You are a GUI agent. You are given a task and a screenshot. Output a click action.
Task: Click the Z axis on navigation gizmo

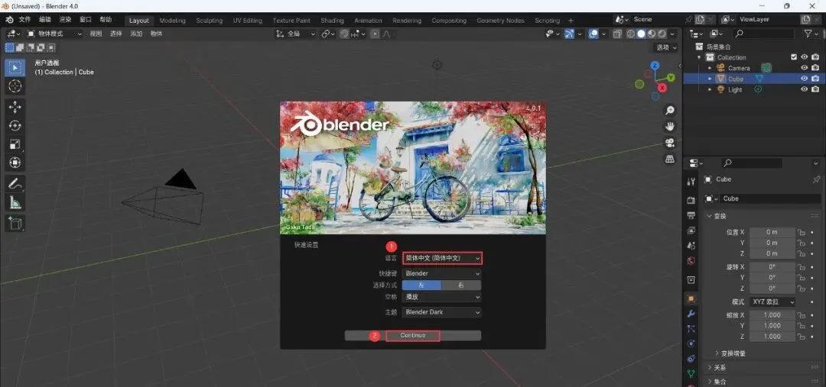[655, 65]
